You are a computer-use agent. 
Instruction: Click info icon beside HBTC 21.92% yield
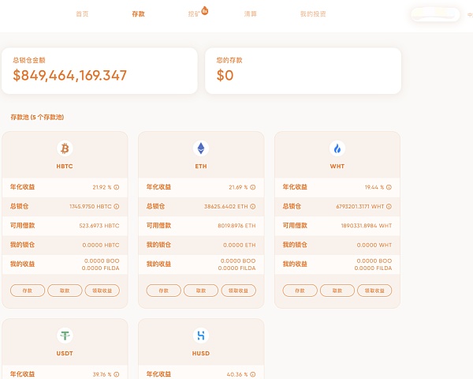[117, 188]
